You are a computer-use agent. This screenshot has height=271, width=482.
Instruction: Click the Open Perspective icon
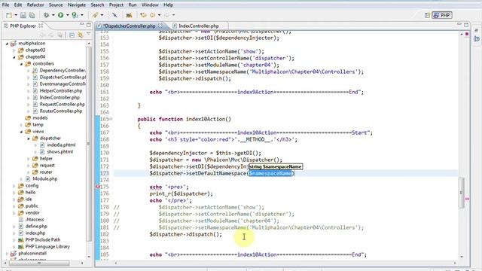427,15
